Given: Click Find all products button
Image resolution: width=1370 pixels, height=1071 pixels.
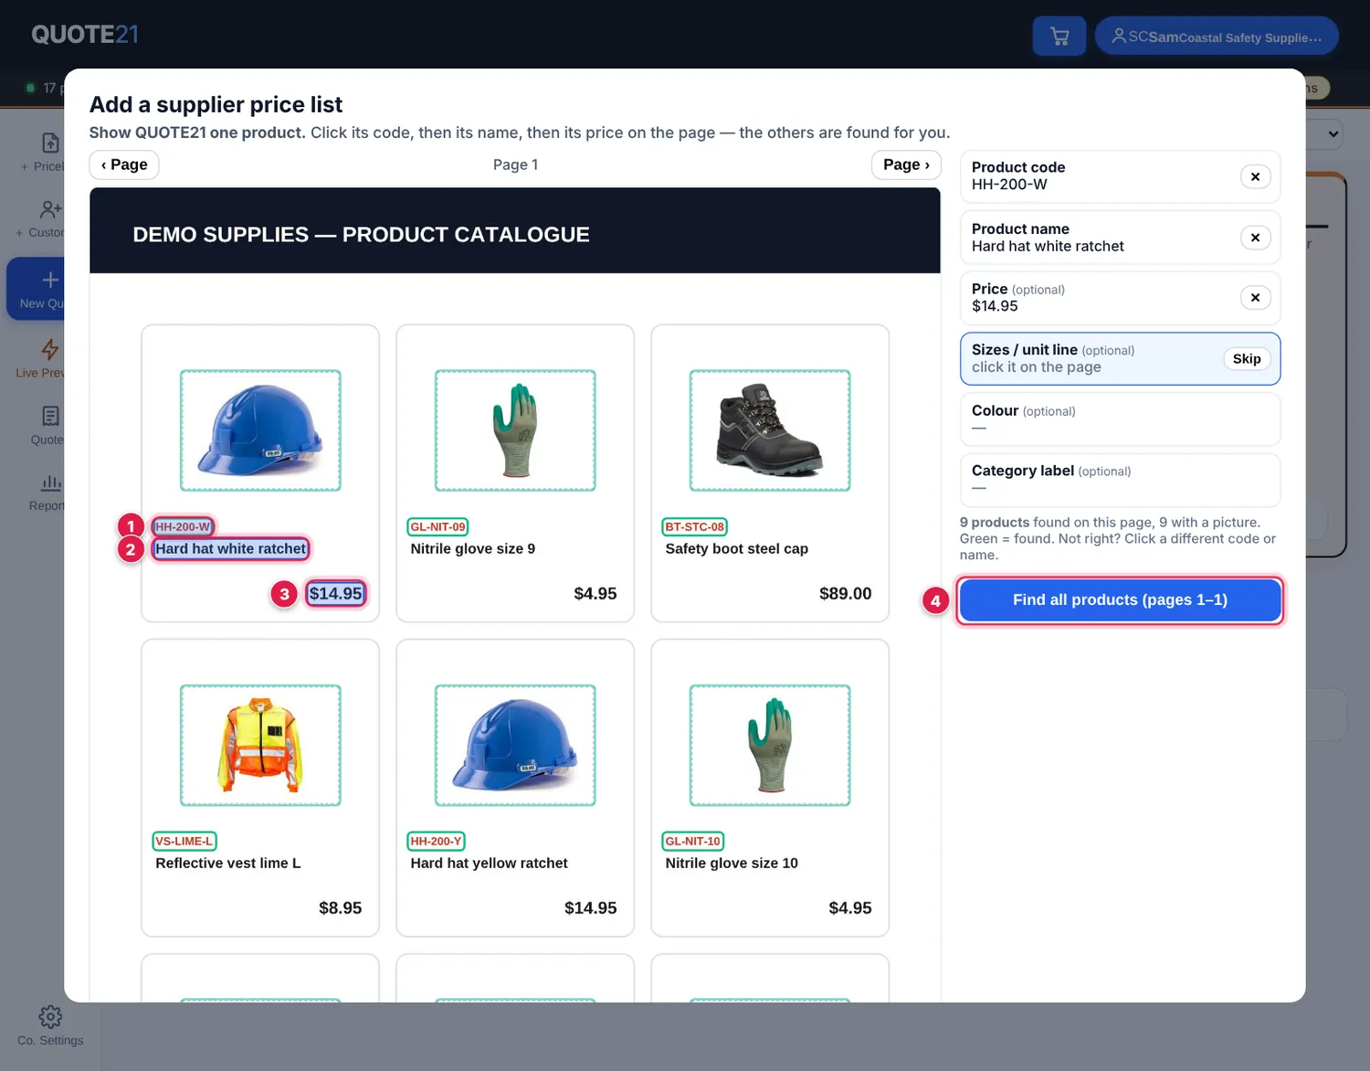Looking at the screenshot, I should 1120,600.
